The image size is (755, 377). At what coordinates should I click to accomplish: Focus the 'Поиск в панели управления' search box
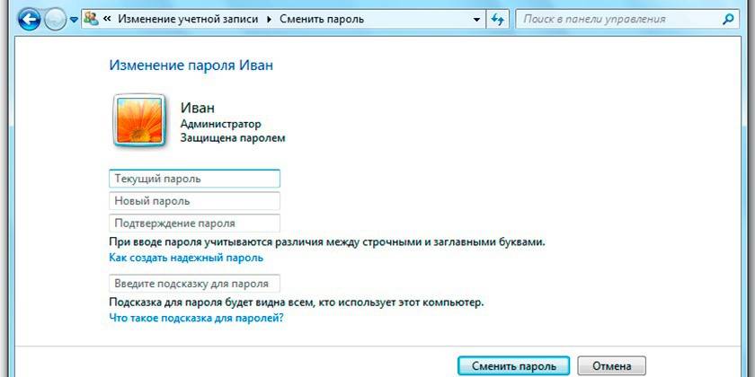(620, 19)
